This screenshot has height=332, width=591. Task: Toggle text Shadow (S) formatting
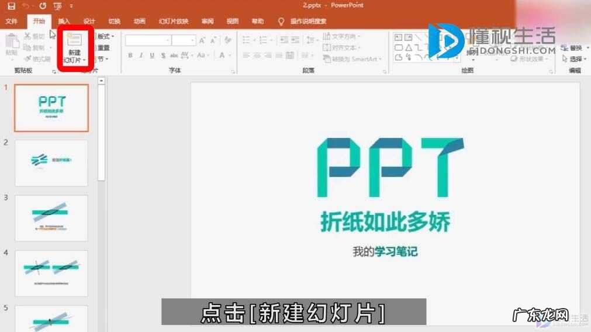(x=163, y=56)
